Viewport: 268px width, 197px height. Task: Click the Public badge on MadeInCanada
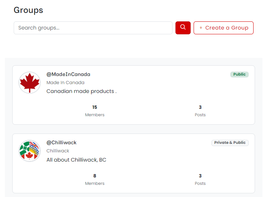239,75
